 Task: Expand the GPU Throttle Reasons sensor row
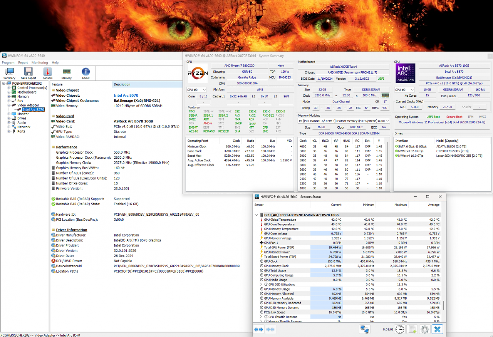point(261,317)
